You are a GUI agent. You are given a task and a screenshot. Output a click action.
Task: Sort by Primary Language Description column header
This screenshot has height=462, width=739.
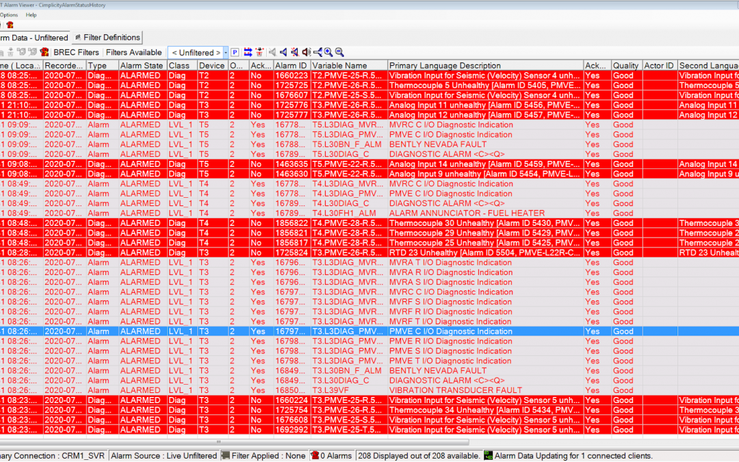click(445, 66)
